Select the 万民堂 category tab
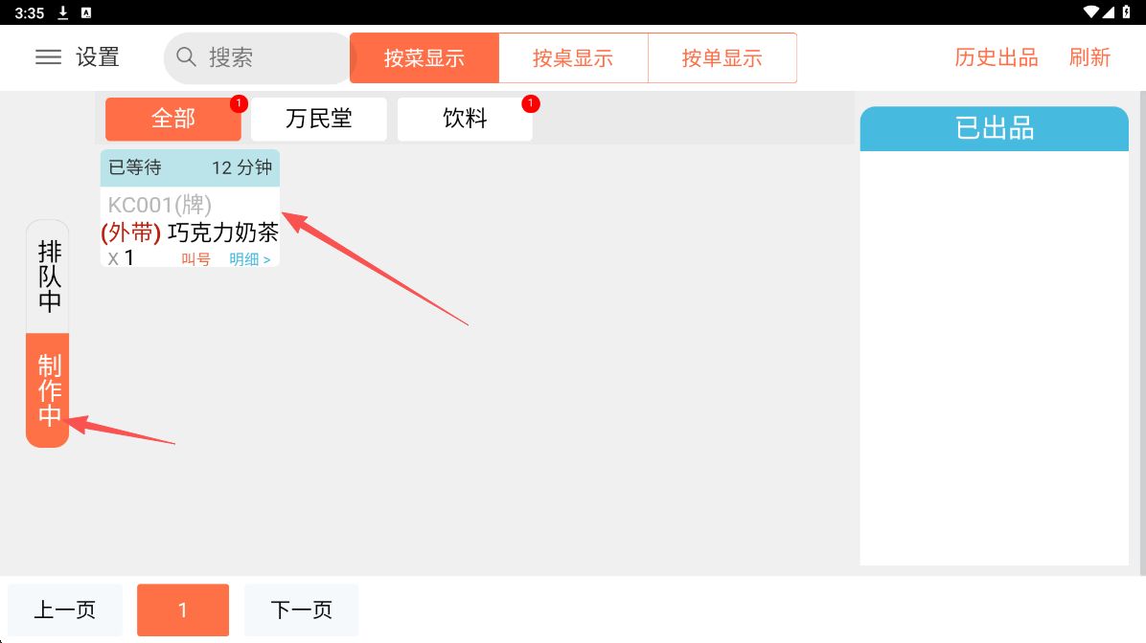The height and width of the screenshot is (643, 1146). coord(319,119)
